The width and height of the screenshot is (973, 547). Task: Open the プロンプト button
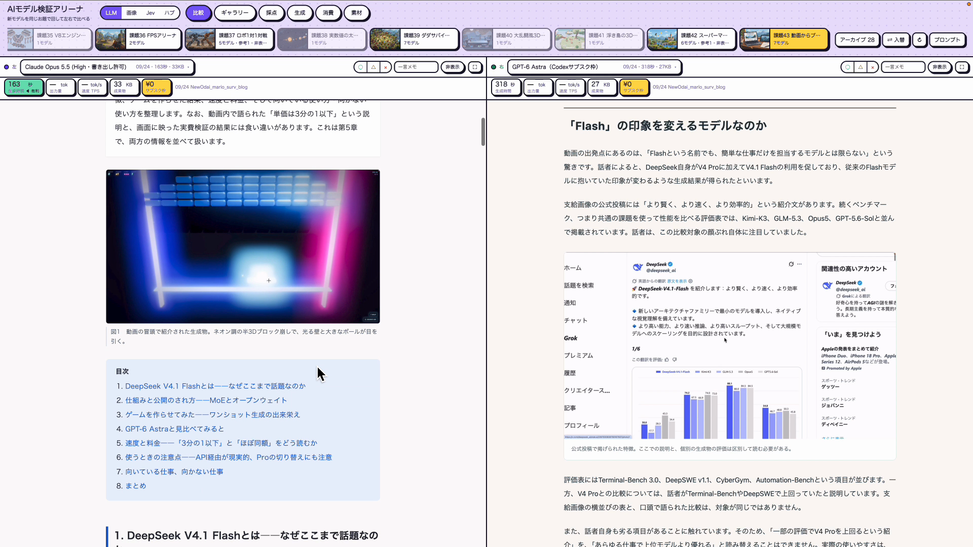[x=947, y=40]
